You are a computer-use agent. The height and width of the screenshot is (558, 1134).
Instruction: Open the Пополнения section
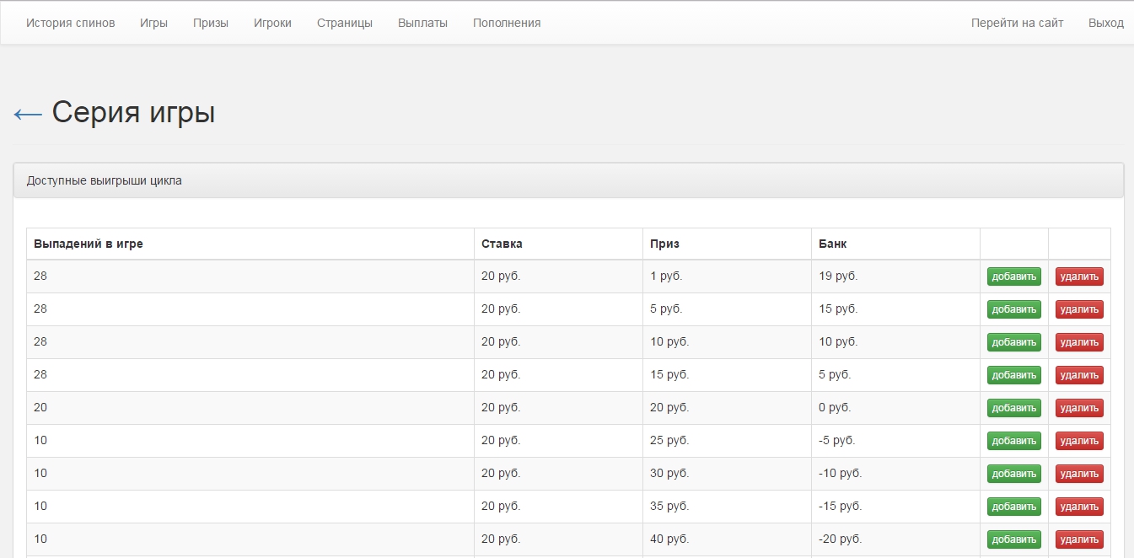507,23
